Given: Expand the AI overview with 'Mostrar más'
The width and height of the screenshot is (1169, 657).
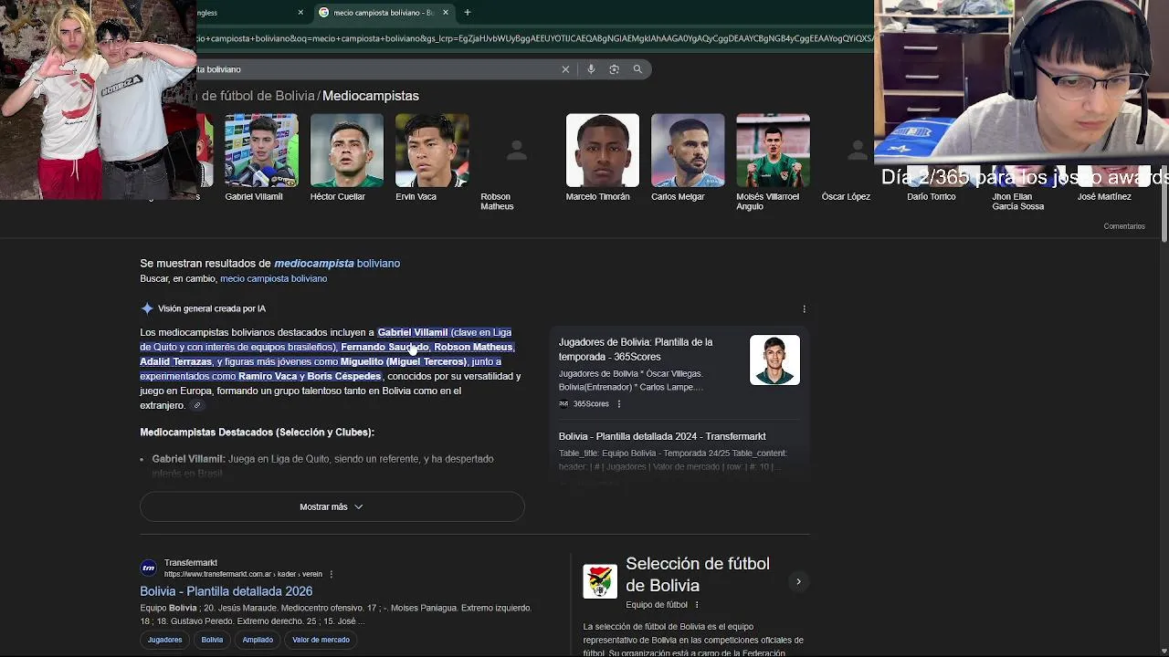Looking at the screenshot, I should [x=332, y=506].
